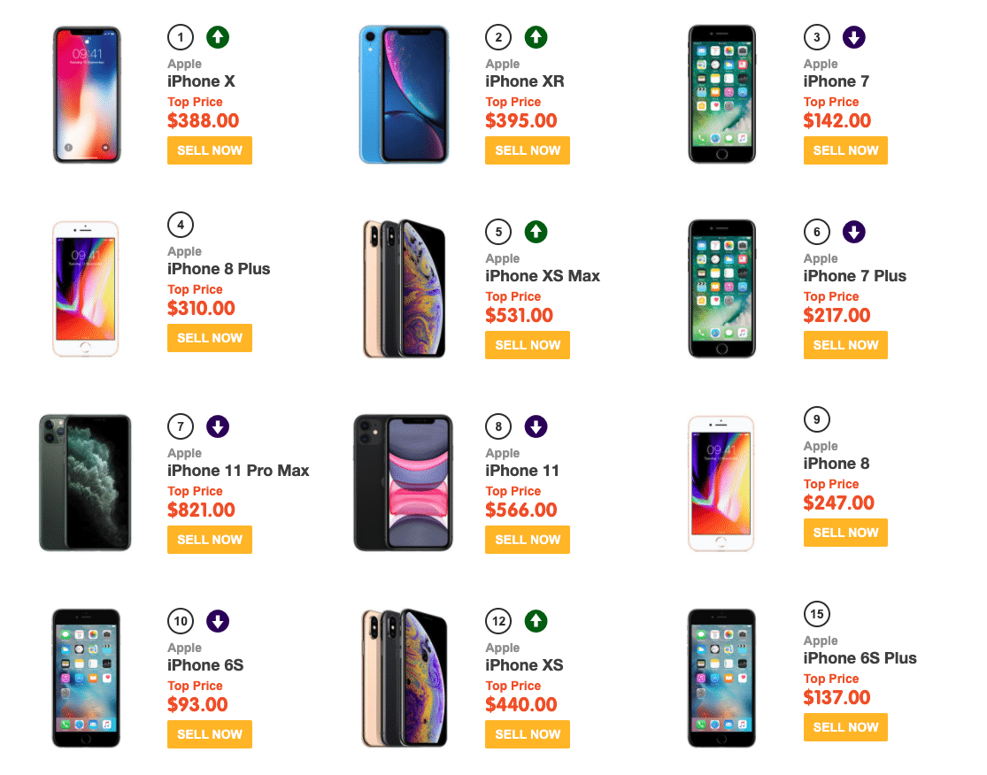987x775 pixels.
Task: Click green up arrow for iPhone XS Max
Action: point(536,232)
